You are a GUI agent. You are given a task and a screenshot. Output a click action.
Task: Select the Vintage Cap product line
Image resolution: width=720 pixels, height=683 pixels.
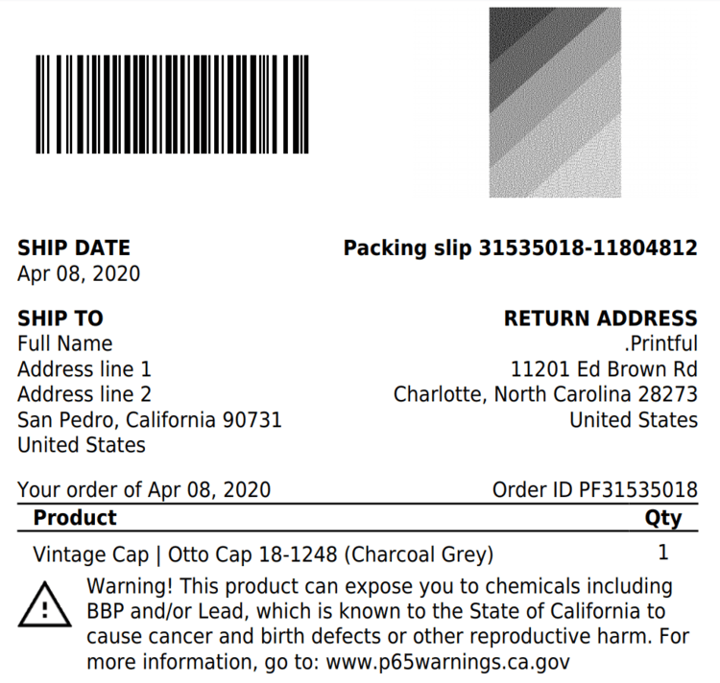point(263,554)
